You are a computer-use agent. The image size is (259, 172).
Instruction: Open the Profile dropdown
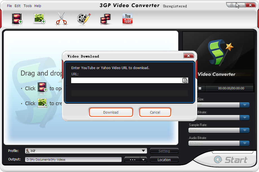[144, 151]
